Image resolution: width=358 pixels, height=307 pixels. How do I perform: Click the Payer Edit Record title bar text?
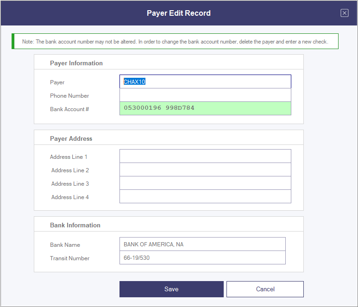pyautogui.click(x=179, y=13)
